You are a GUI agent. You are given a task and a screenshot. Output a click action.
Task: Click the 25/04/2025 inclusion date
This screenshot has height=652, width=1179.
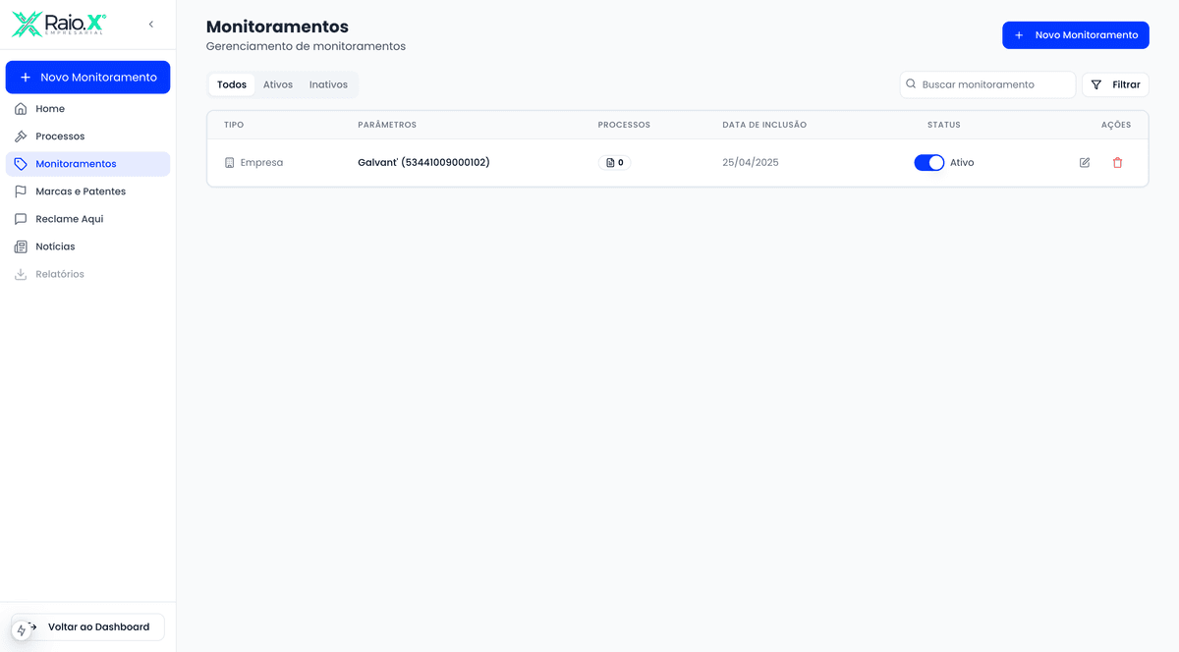751,163
